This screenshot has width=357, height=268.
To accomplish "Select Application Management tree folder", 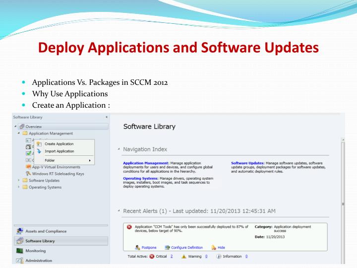I will pyautogui.click(x=51, y=134).
